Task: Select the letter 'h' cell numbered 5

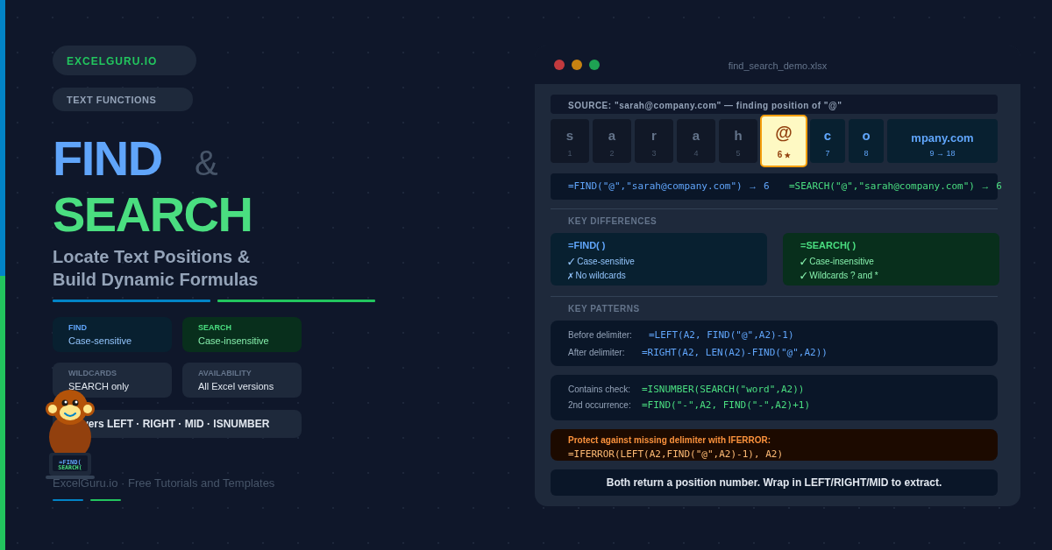Action: point(738,141)
